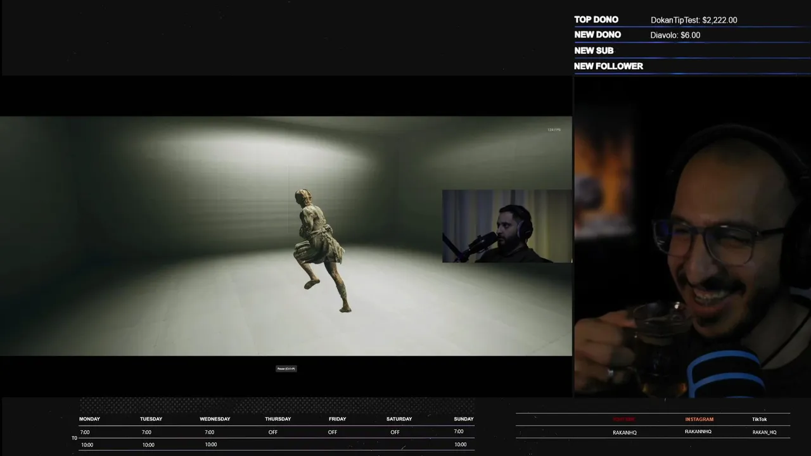
Task: Click the TUESDAY schedule header
Action: (151, 419)
